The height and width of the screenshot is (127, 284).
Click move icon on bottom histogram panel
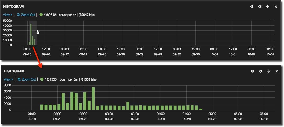point(268,71)
